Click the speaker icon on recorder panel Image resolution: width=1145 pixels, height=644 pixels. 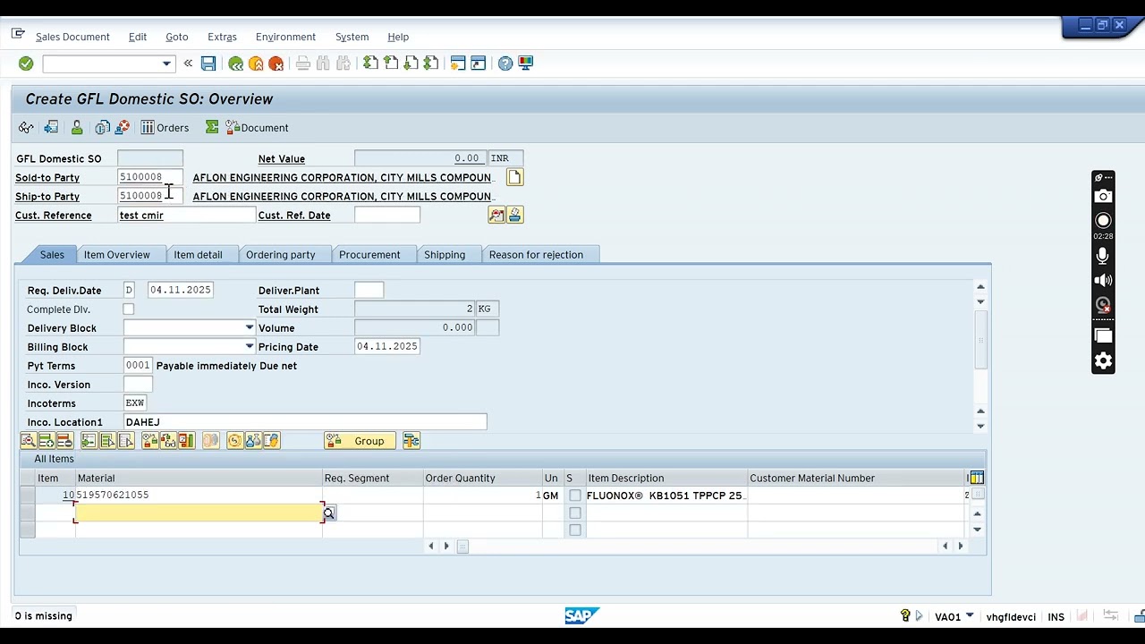click(1103, 280)
